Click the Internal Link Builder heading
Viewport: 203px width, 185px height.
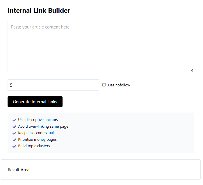coord(39,11)
